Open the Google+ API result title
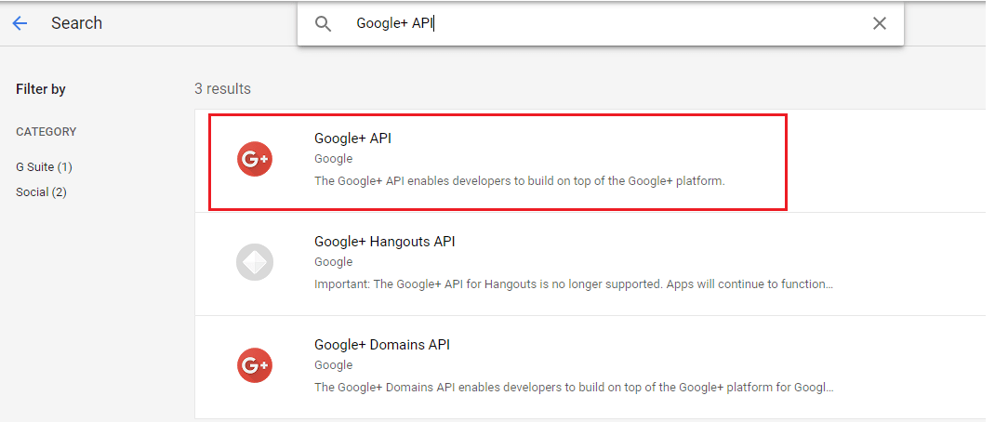Screen dimensions: 995x422 pyautogui.click(x=352, y=138)
